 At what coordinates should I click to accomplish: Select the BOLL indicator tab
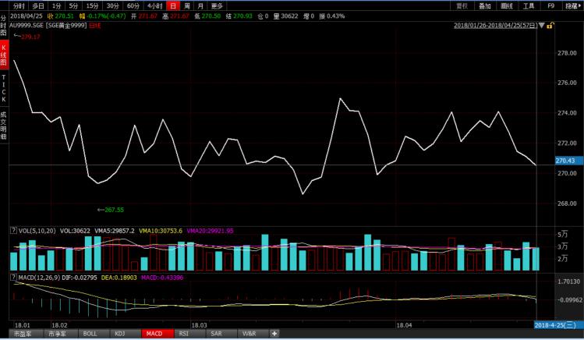90,334
